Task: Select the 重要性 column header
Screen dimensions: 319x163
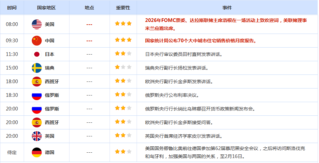Action: 123,8
